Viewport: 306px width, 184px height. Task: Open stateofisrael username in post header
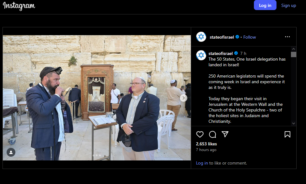tap(222, 37)
